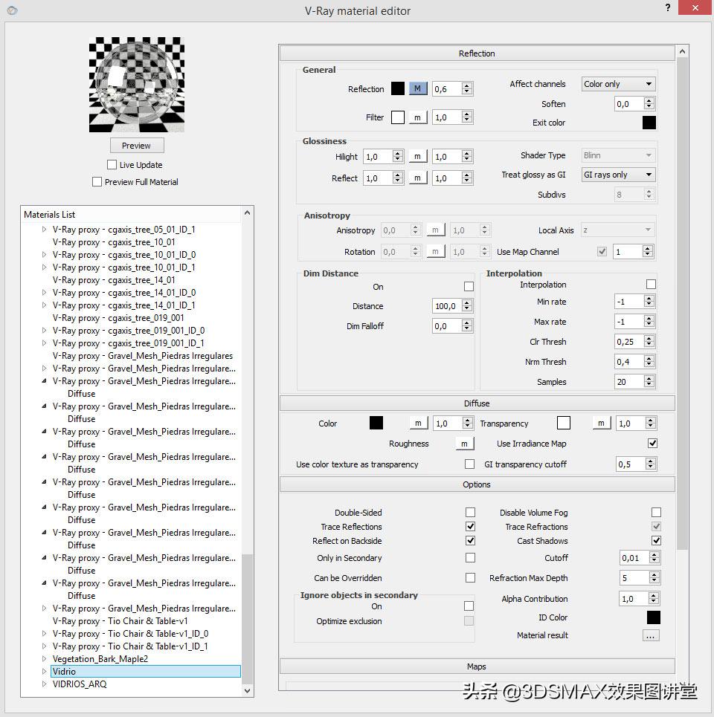Image resolution: width=714 pixels, height=717 pixels.
Task: Click the Reflect glossiness map button
Action: (x=417, y=178)
